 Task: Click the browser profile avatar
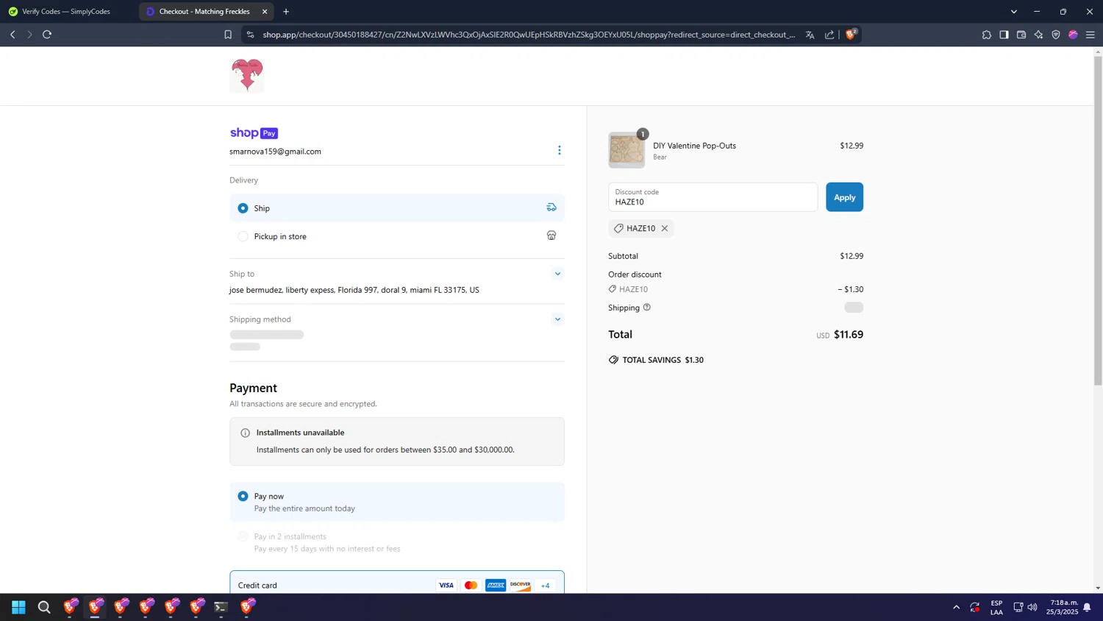(x=1074, y=35)
